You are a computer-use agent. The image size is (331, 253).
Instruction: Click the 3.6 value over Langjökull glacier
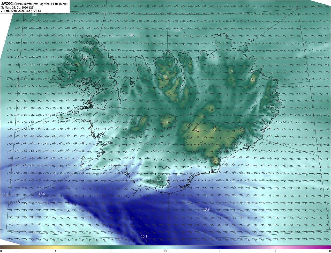coord(142,120)
